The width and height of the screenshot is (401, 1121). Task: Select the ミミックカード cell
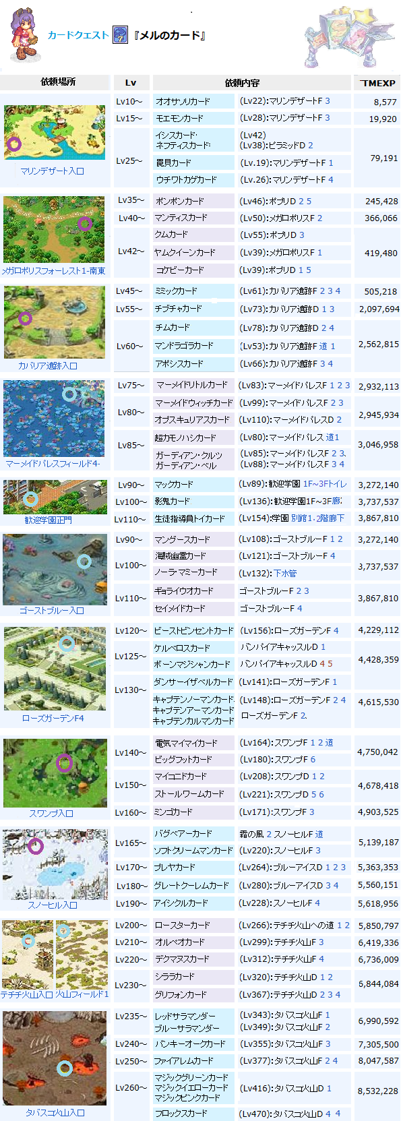pyautogui.click(x=193, y=291)
